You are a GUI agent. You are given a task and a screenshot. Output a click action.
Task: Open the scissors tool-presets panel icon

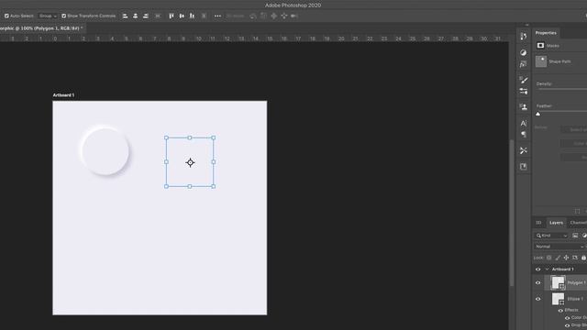pos(524,150)
